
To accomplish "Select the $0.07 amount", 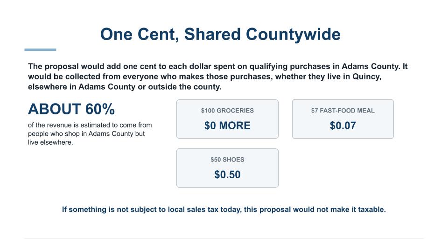I will tap(343, 126).
